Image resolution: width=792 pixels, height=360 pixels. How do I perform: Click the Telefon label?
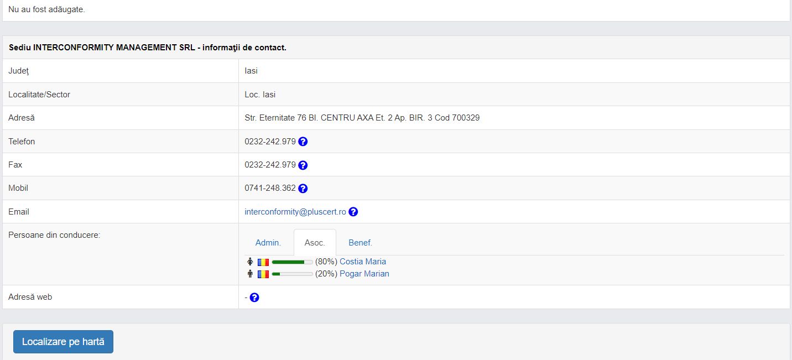tap(22, 142)
